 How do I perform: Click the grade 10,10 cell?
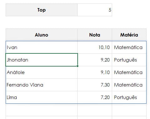coord(95,47)
